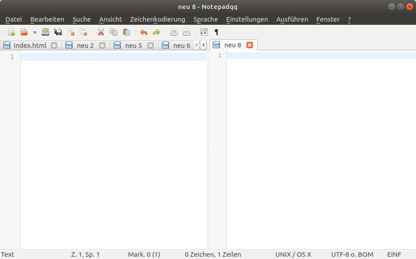Close the index.html tab

click(x=54, y=45)
